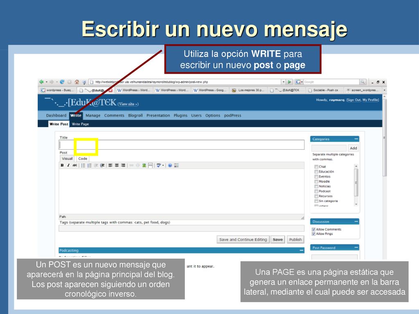Check the Recursos category
Viewport: 419px width, 314px height.
(x=316, y=196)
